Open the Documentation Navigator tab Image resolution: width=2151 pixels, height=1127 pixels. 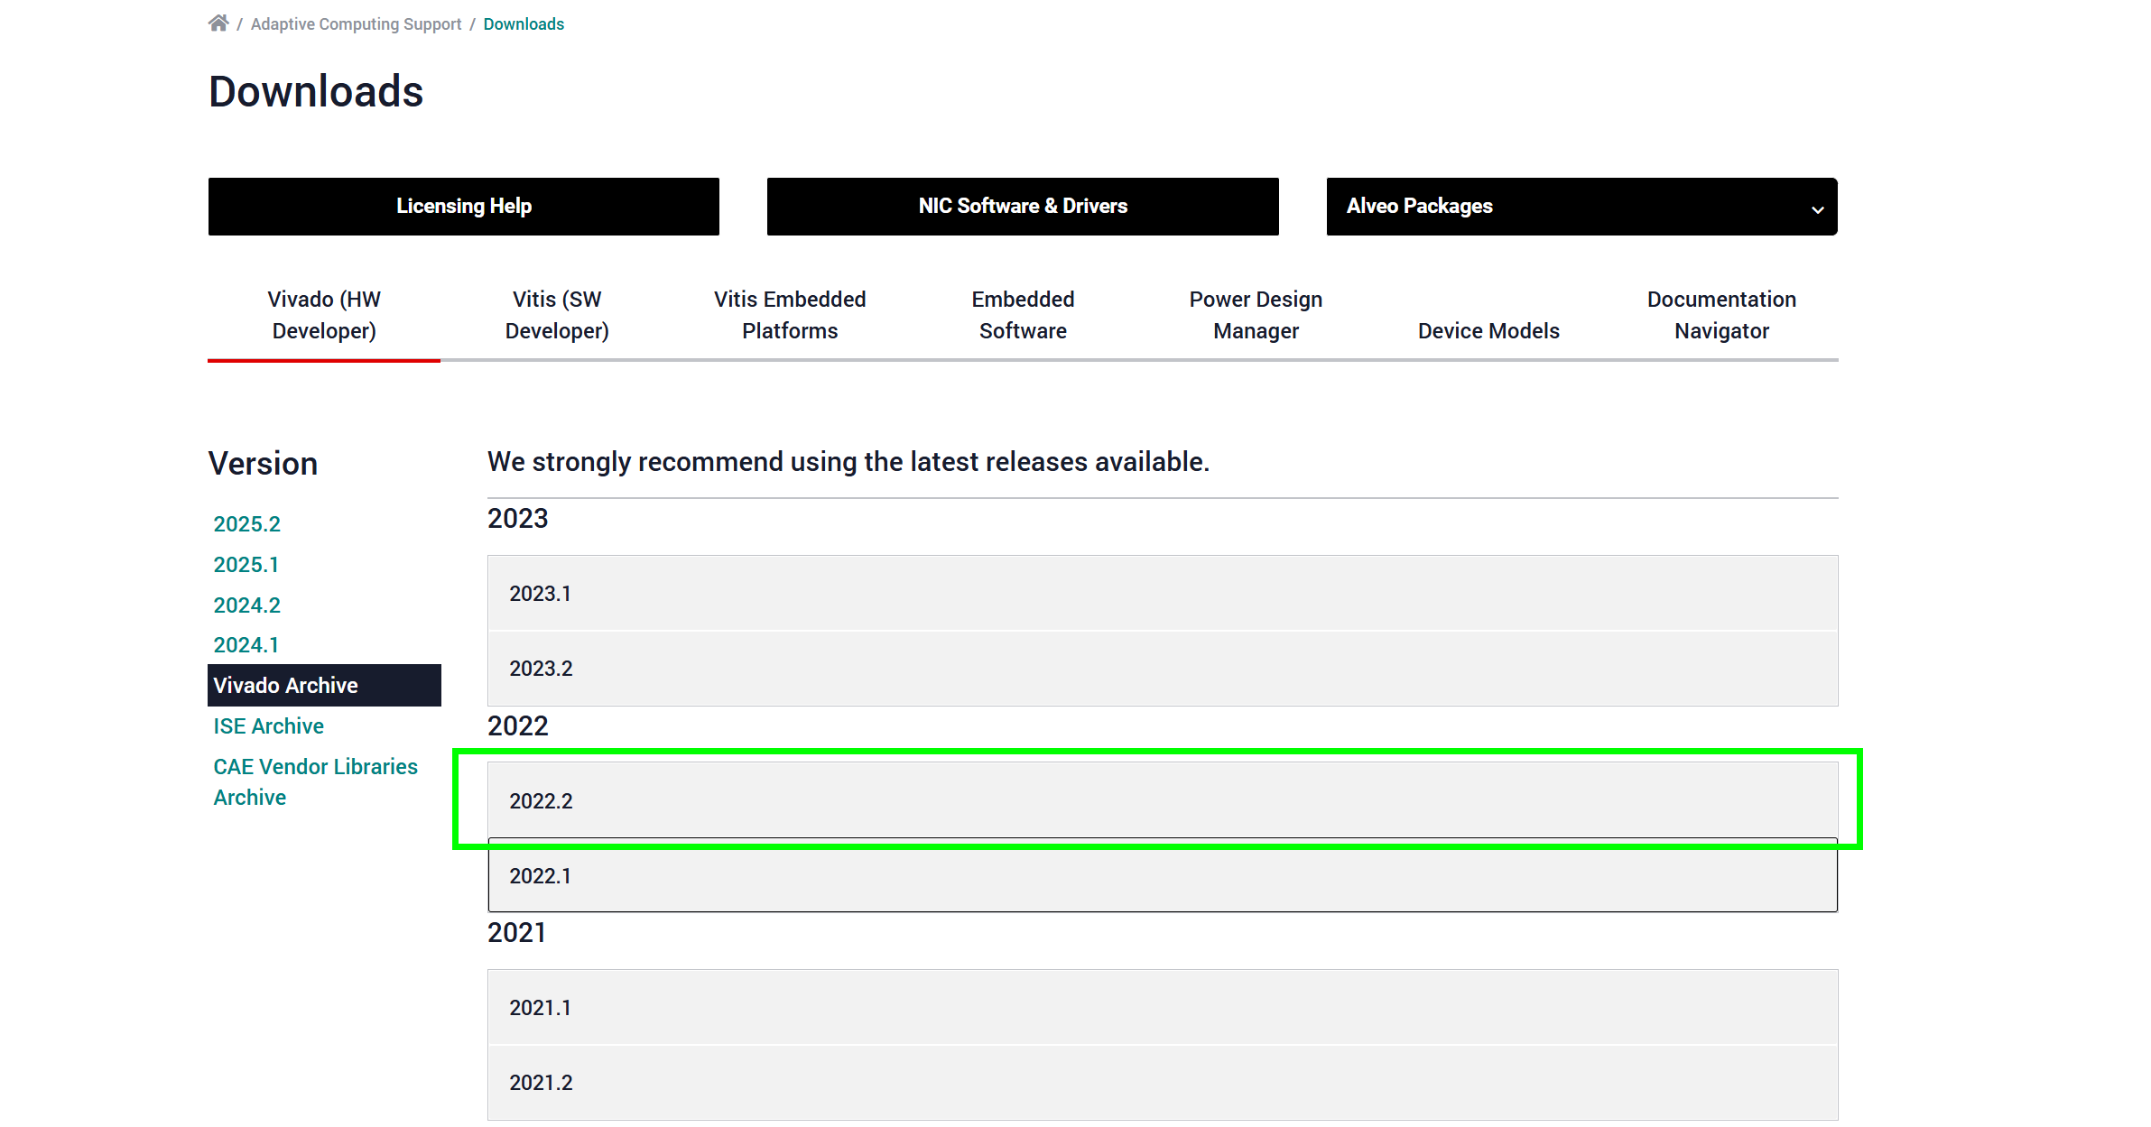click(x=1721, y=315)
